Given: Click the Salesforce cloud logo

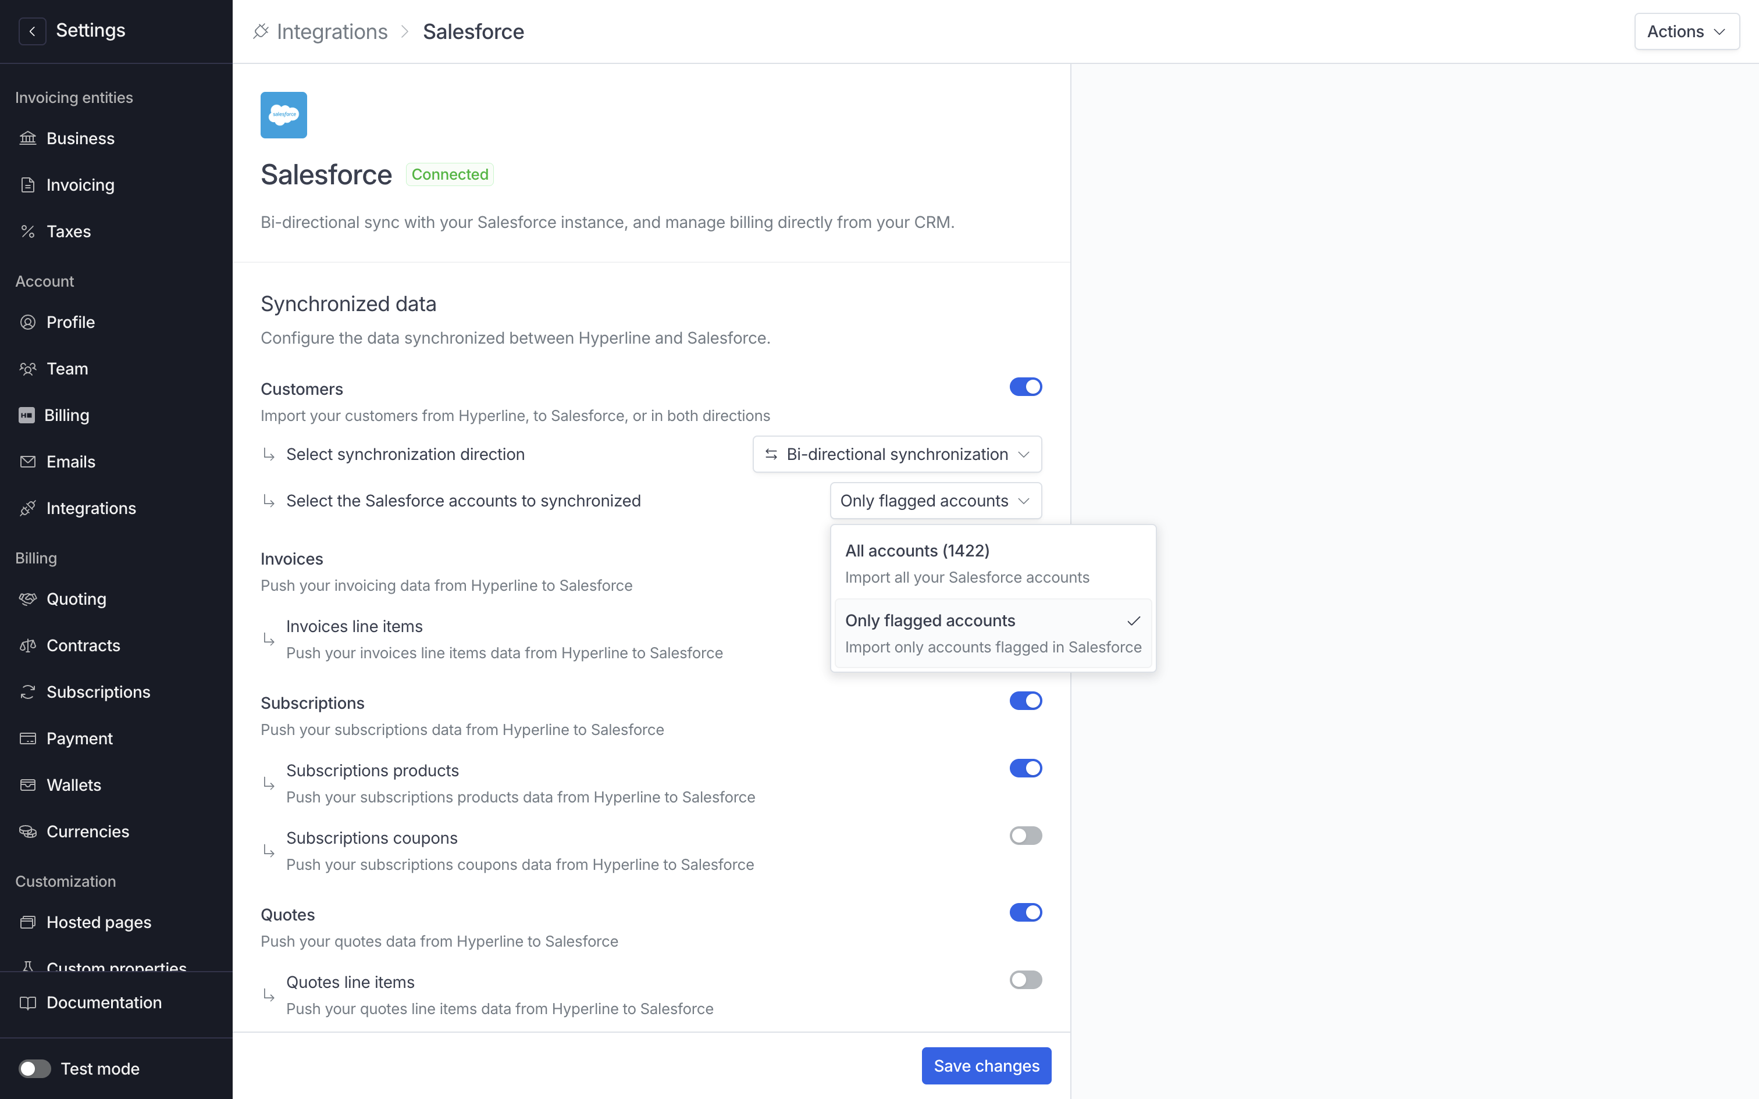Looking at the screenshot, I should (283, 115).
